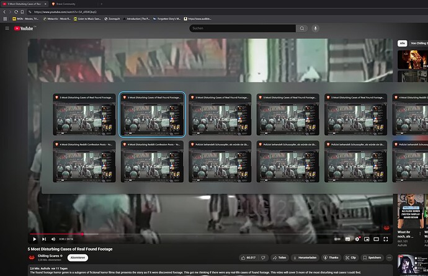428x276 pixels.
Task: Select the blue-highlighted window thumbnail in the switcher
Action: [153, 114]
